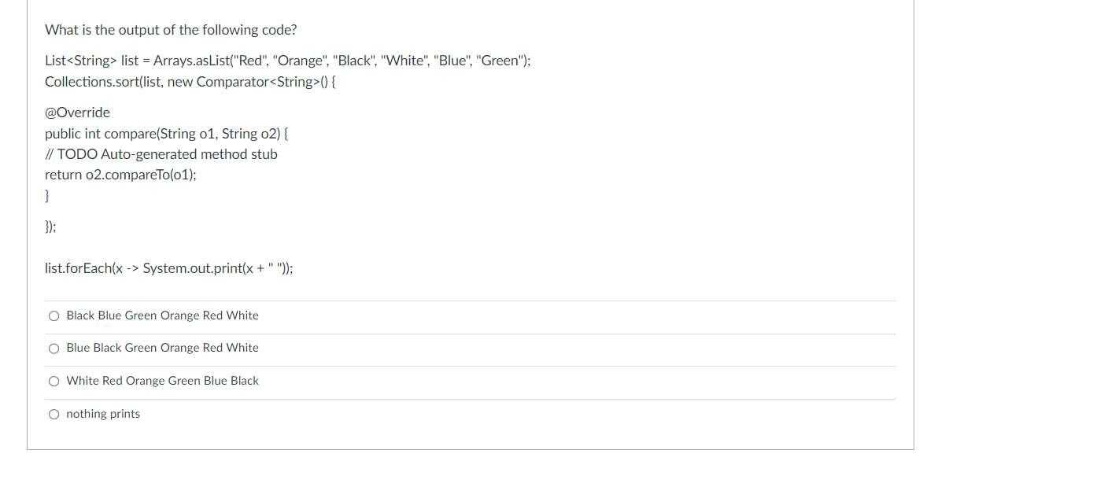Select the "nothing prints" radio button
Image resolution: width=1093 pixels, height=498 pixels.
[54, 413]
